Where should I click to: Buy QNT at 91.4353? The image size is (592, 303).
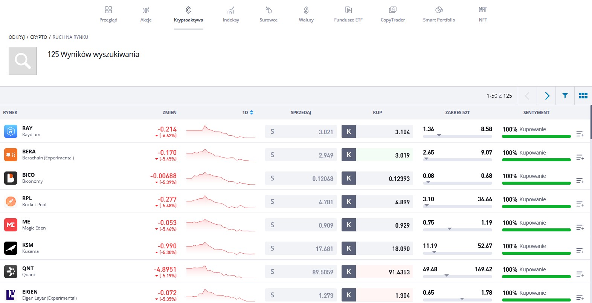[x=377, y=272]
